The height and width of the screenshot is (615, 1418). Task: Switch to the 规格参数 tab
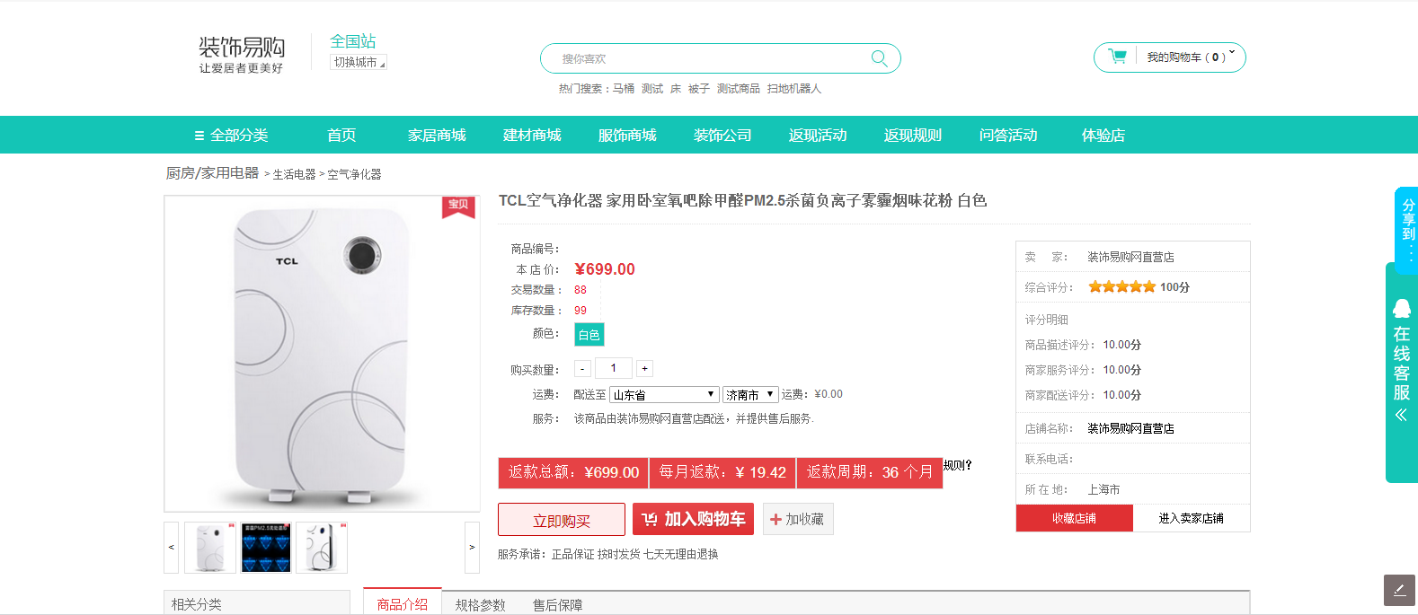tap(480, 604)
